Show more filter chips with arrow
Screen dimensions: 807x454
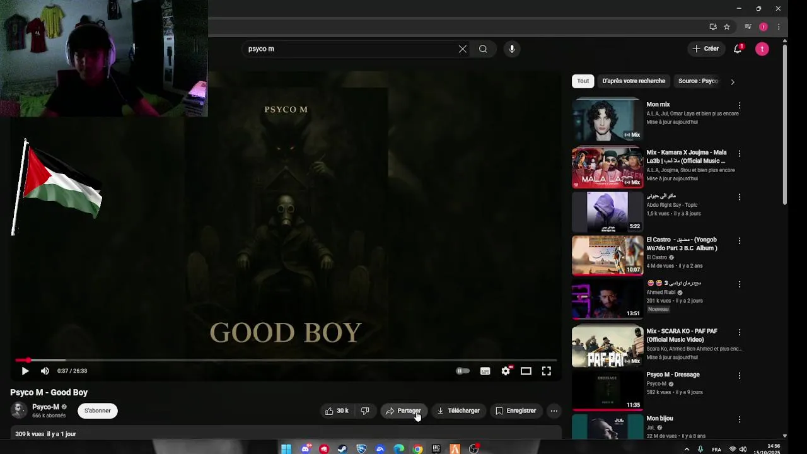pos(732,81)
